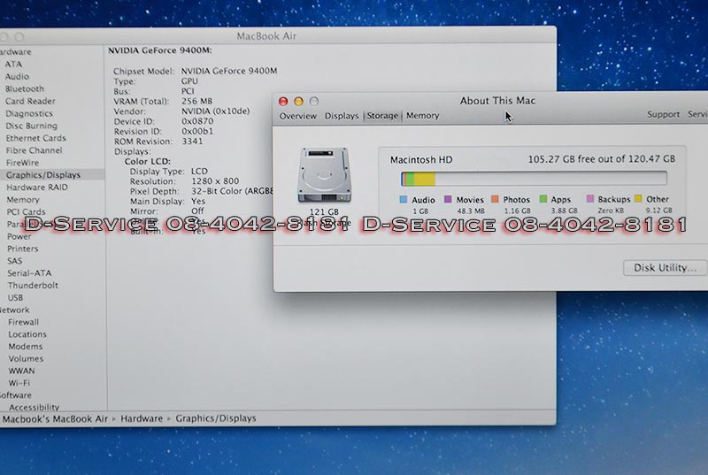This screenshot has width=708, height=475.
Task: Select Audio in the hardware sidebar
Action: coord(17,77)
